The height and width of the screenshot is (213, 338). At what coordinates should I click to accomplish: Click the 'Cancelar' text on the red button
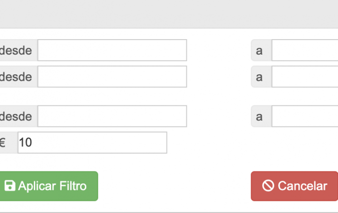(x=302, y=186)
